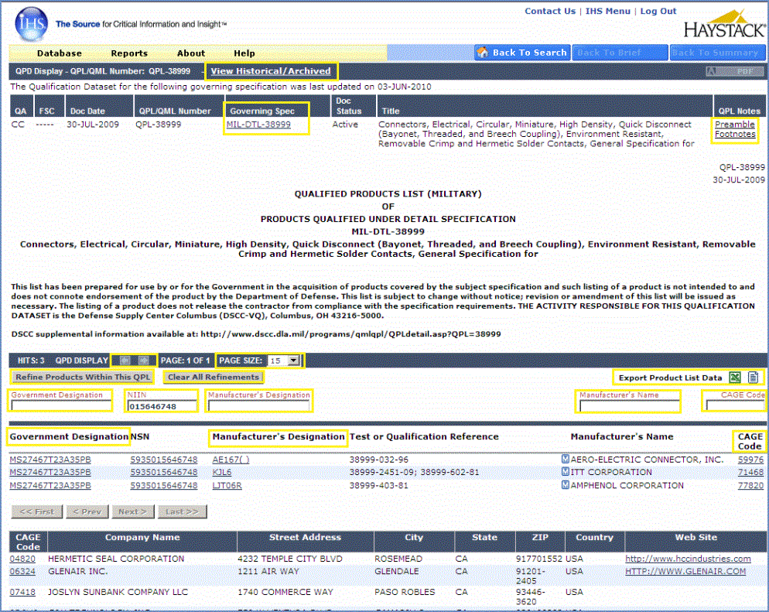The height and width of the screenshot is (612, 769).
Task: Open manufacturer icon beside AMPHENOL CORPORATION
Action: pyautogui.click(x=565, y=485)
